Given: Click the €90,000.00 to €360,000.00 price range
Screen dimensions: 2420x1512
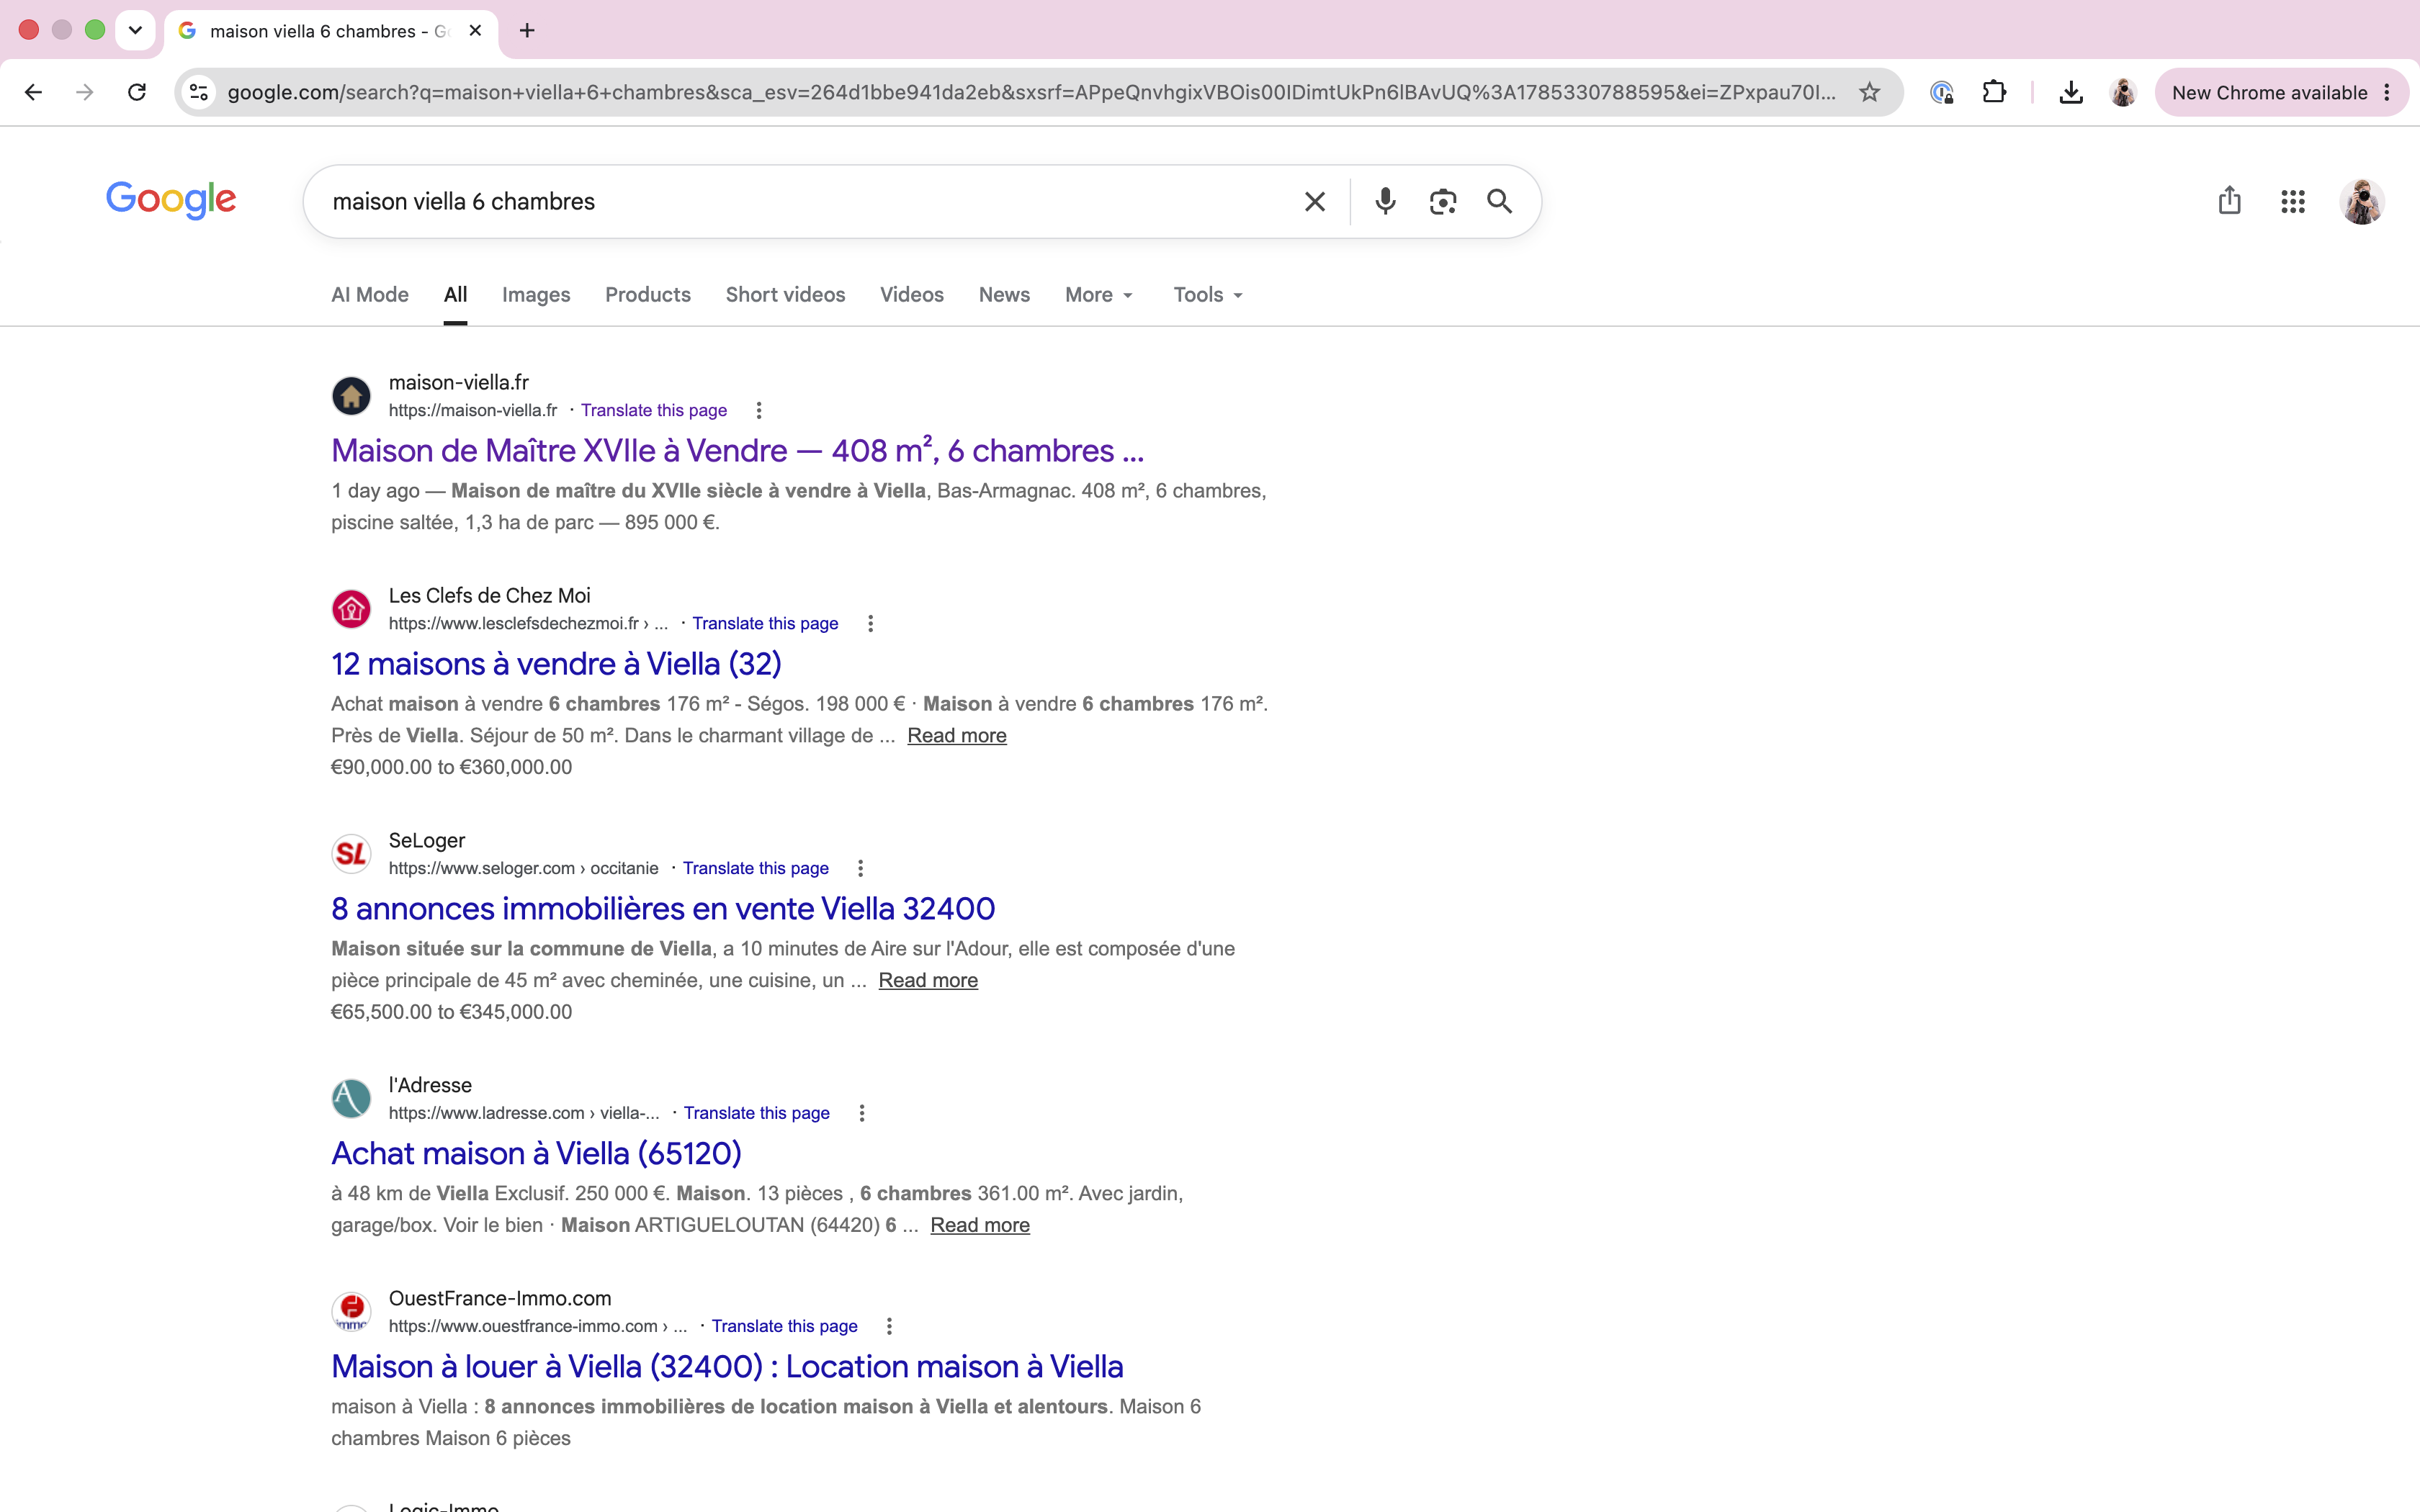Looking at the screenshot, I should pyautogui.click(x=452, y=767).
